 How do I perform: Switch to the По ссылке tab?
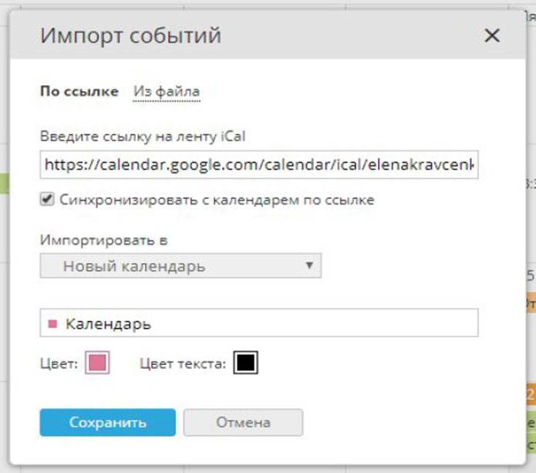79,92
